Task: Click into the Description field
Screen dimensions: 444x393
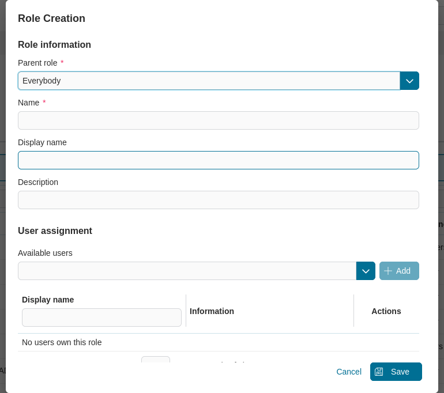Action: click(x=219, y=200)
